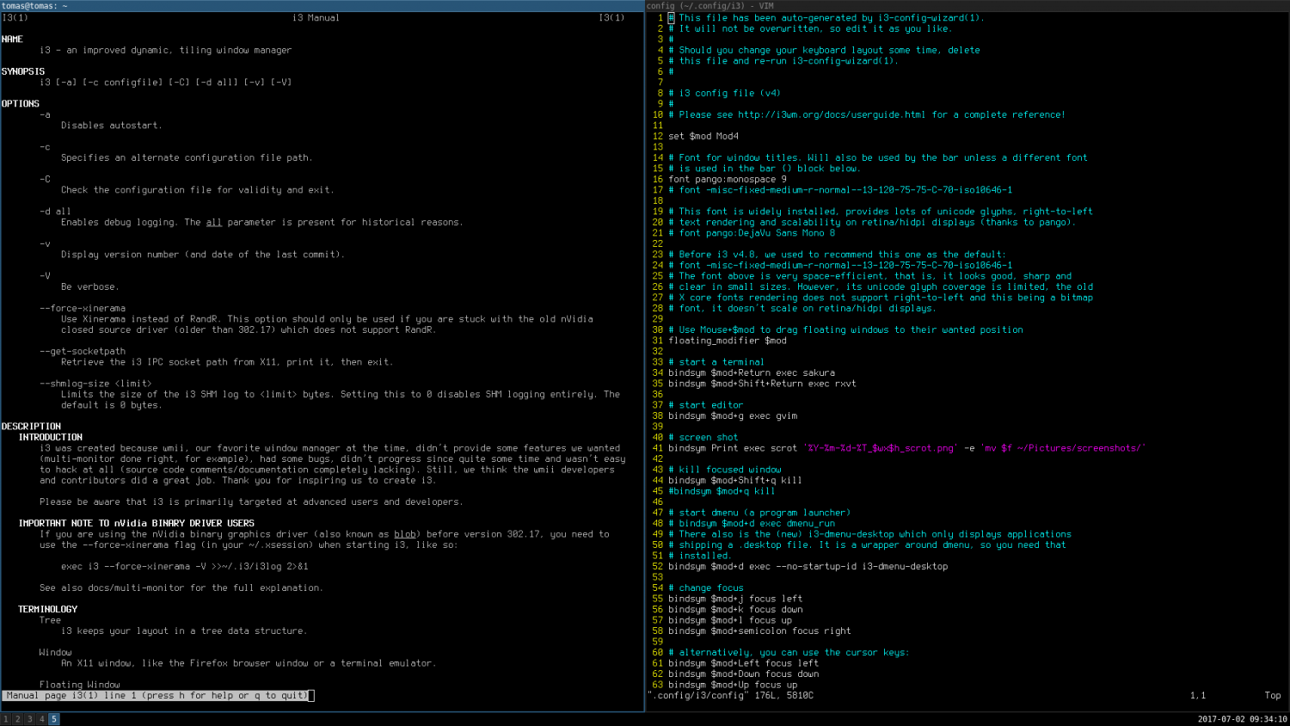Image resolution: width=1290 pixels, height=726 pixels.
Task: Click the userguide URL on vim line 10
Action: [x=832, y=114]
